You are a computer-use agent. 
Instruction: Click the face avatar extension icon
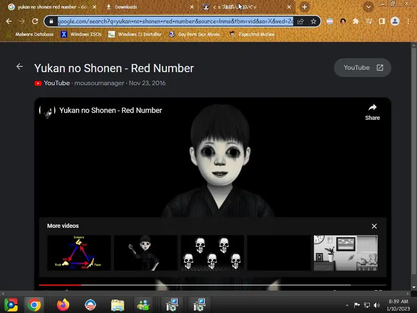[343, 21]
